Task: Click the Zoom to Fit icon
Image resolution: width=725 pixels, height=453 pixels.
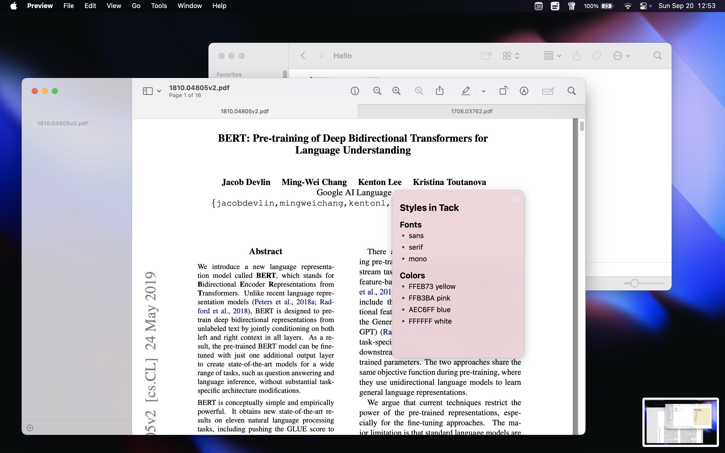Action: point(419,91)
